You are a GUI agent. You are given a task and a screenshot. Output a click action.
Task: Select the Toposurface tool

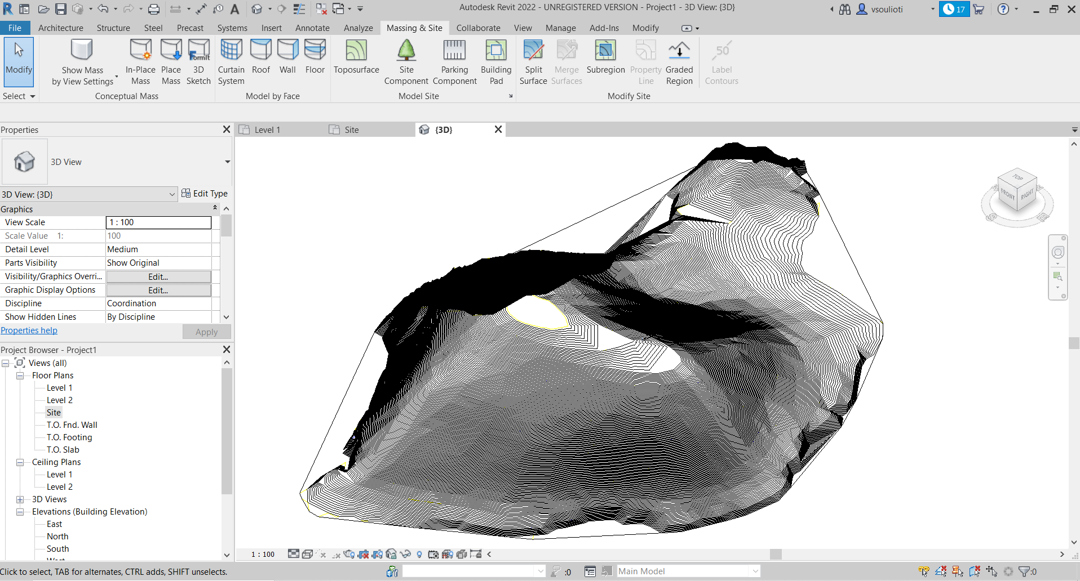click(x=356, y=58)
